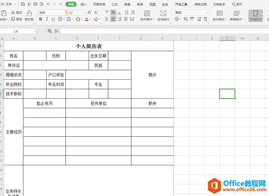Click the Percent style icon
The height and width of the screenshot is (196, 269).
[185, 19]
